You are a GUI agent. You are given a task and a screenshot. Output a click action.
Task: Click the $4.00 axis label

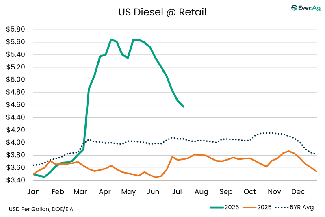(x=15, y=143)
